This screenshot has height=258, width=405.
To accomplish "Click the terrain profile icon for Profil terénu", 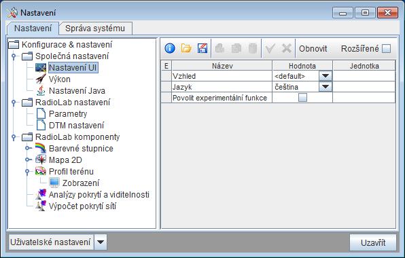I will point(41,171).
